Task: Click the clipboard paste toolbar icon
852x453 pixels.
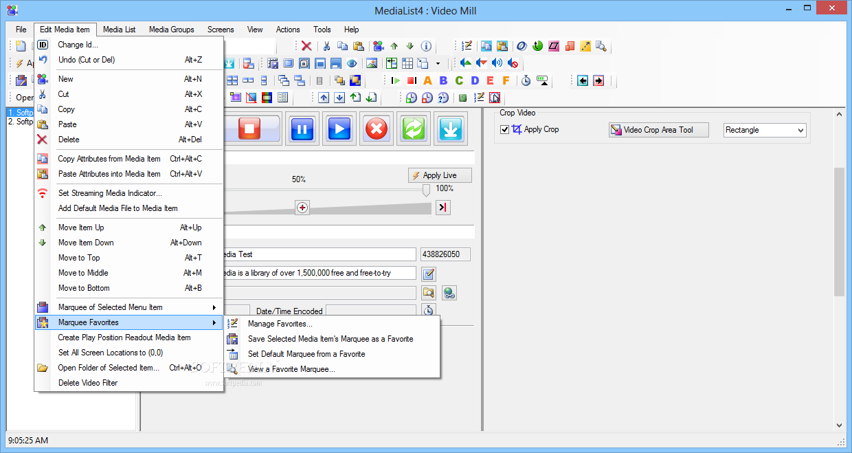Action: [358, 46]
